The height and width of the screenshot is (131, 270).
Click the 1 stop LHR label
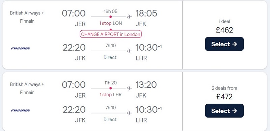tap(111, 95)
